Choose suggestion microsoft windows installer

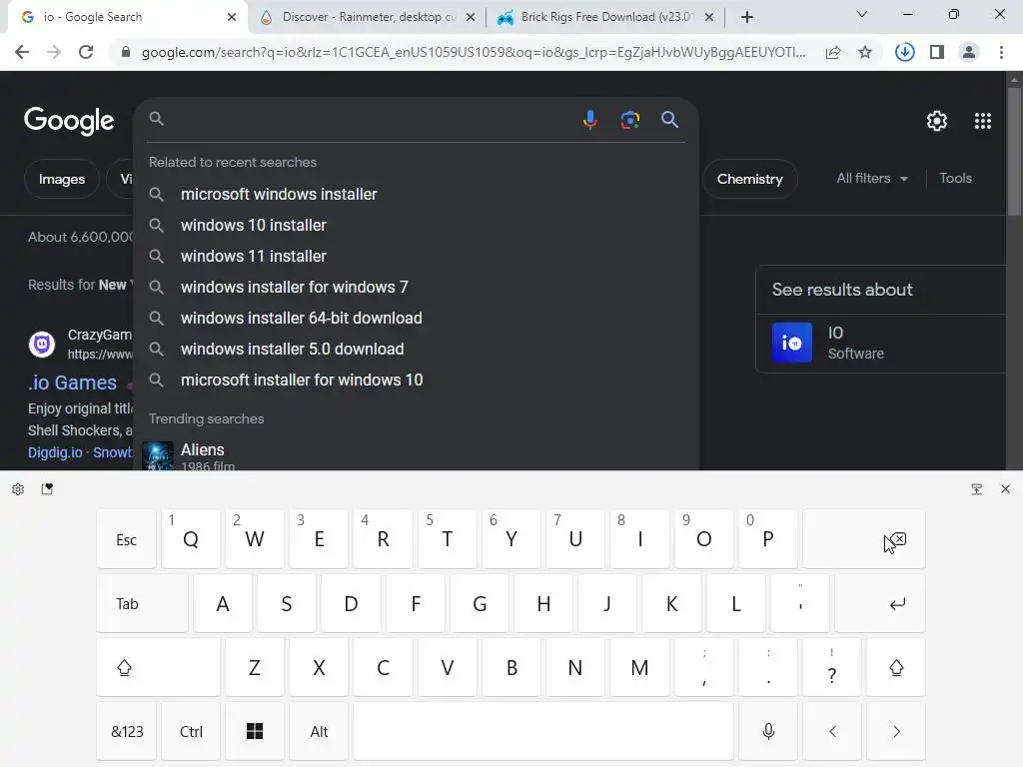click(416, 194)
